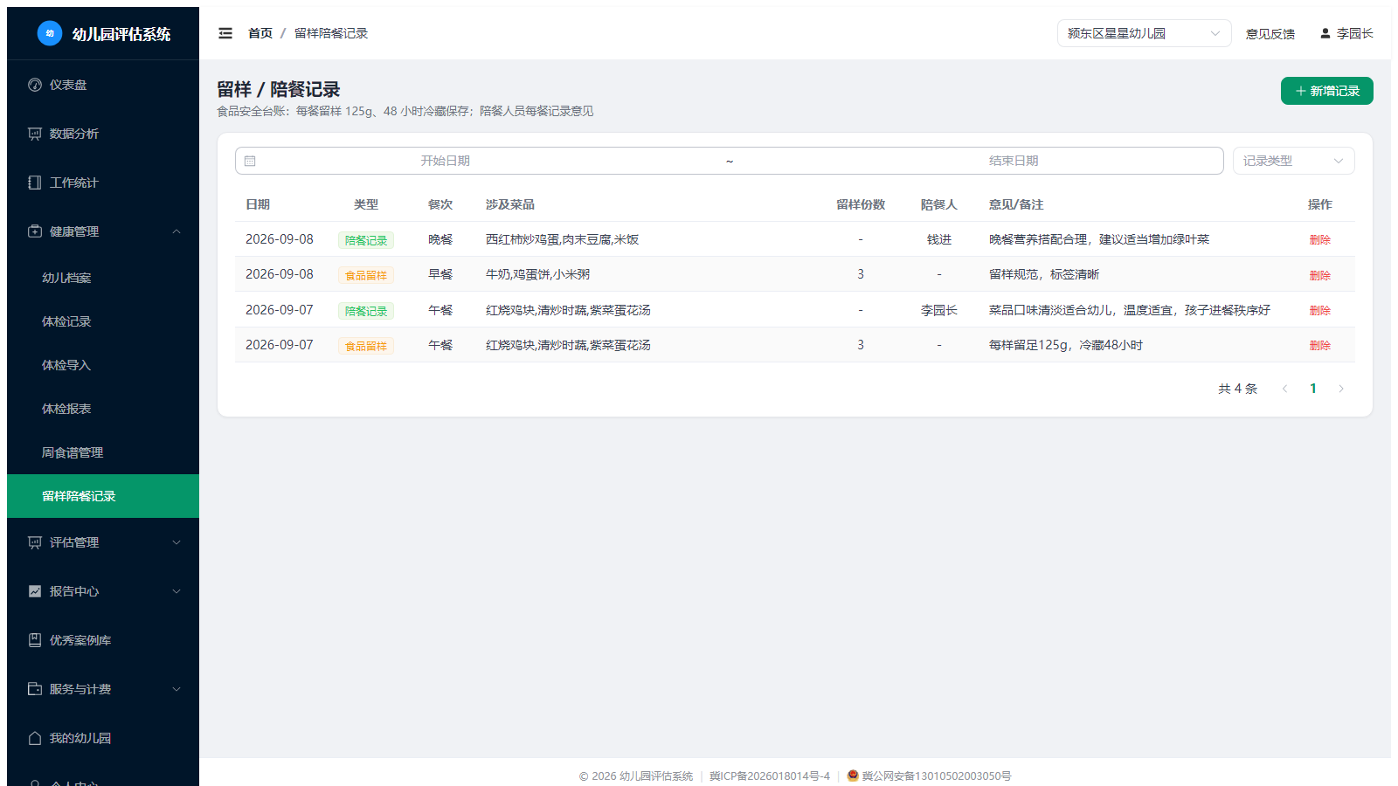Click the police badge icon in footer
The image size is (1398, 786).
pyautogui.click(x=853, y=776)
